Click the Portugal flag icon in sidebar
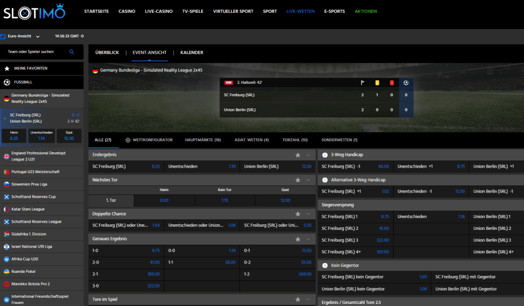Viewport: 524px width, 306px height. pos(6,172)
